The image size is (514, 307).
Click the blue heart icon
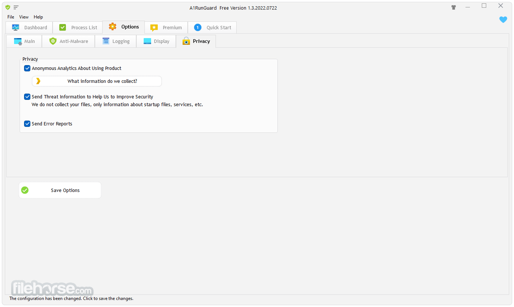(x=503, y=20)
